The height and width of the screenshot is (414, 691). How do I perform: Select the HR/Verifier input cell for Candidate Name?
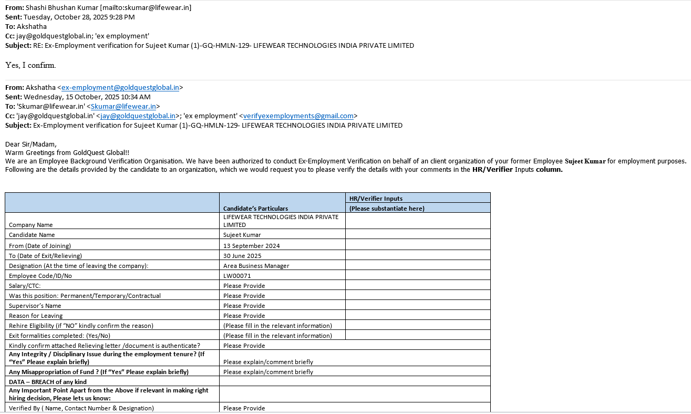tap(418, 235)
